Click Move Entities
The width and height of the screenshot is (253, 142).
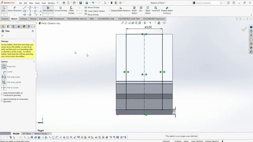92,15
